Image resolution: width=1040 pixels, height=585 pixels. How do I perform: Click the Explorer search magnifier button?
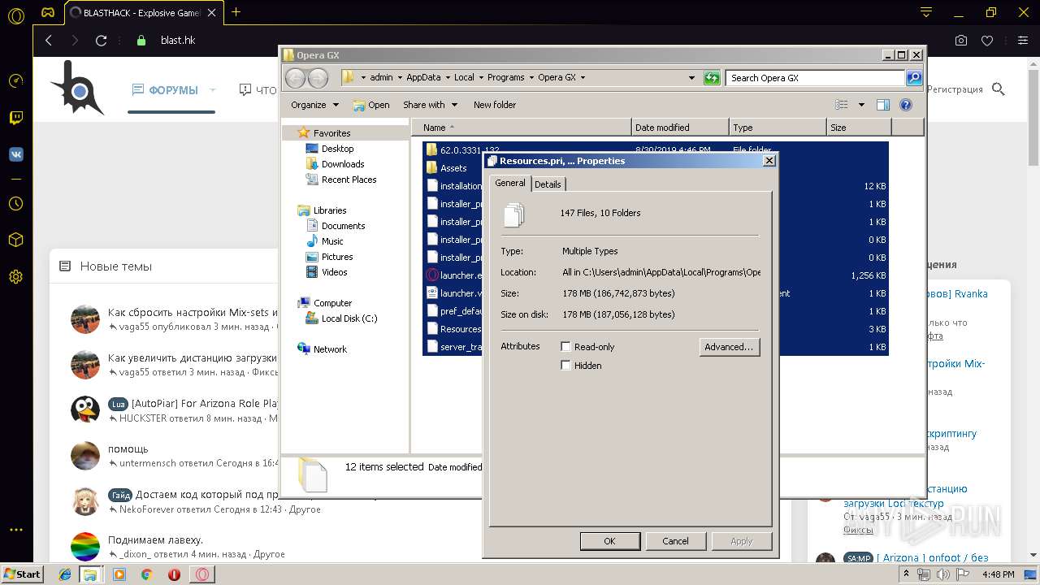(914, 78)
